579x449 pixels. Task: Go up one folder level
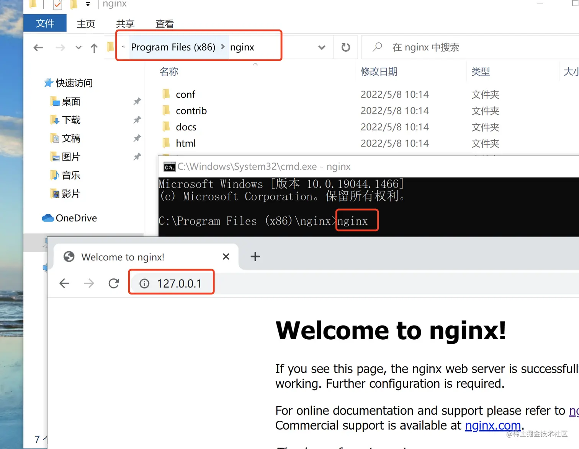[x=94, y=48]
